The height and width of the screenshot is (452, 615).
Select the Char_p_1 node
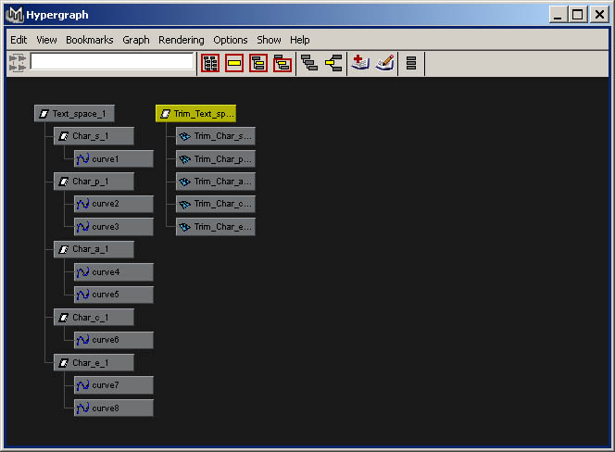click(x=94, y=182)
